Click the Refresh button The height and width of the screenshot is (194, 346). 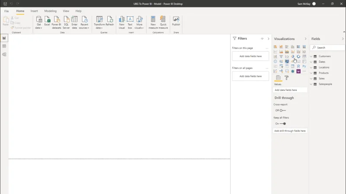tap(110, 21)
